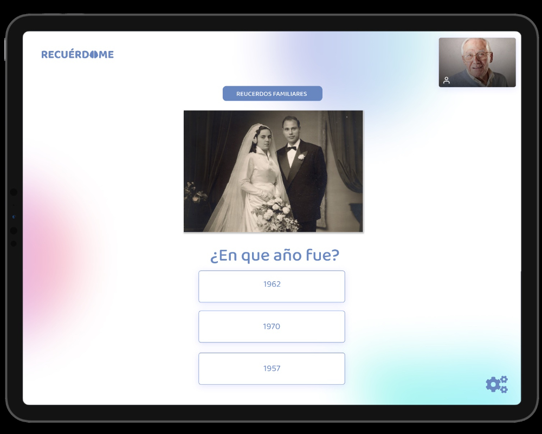Viewport: 542px width, 434px height.
Task: Select the answer 1962
Action: [x=272, y=287]
